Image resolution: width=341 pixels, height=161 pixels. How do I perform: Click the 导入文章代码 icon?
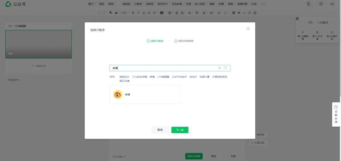click(332, 32)
